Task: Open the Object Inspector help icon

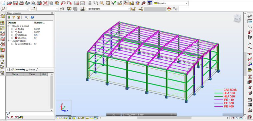Action: tap(32, 17)
